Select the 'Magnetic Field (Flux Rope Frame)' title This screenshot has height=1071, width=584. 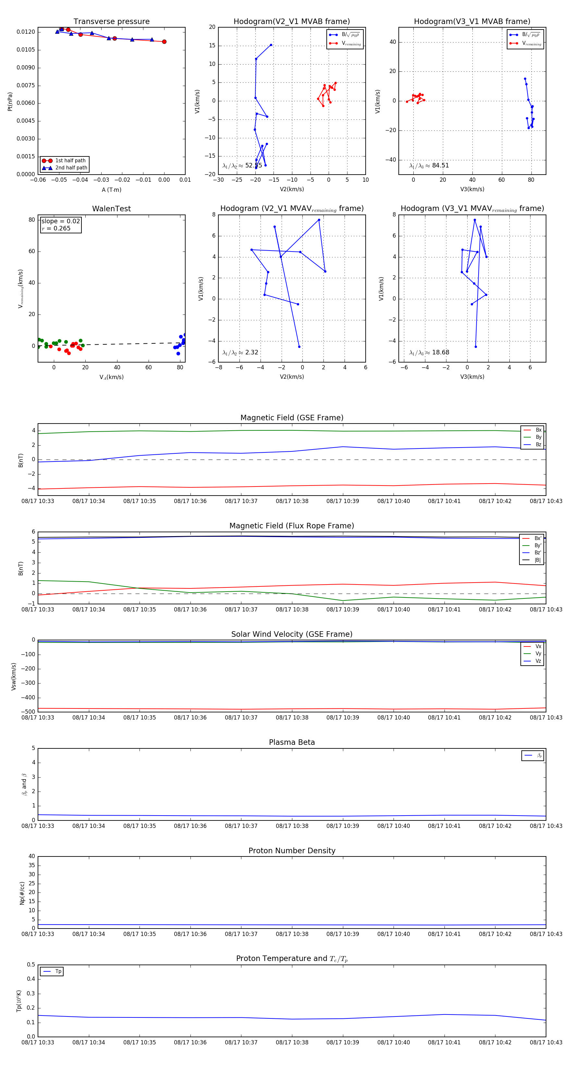pos(292,526)
